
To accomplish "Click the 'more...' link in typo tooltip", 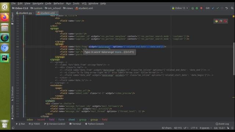I will point(119,52).
